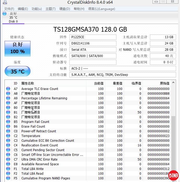Click status orb beside Reallocation Event Count

pyautogui.click(x=8, y=145)
